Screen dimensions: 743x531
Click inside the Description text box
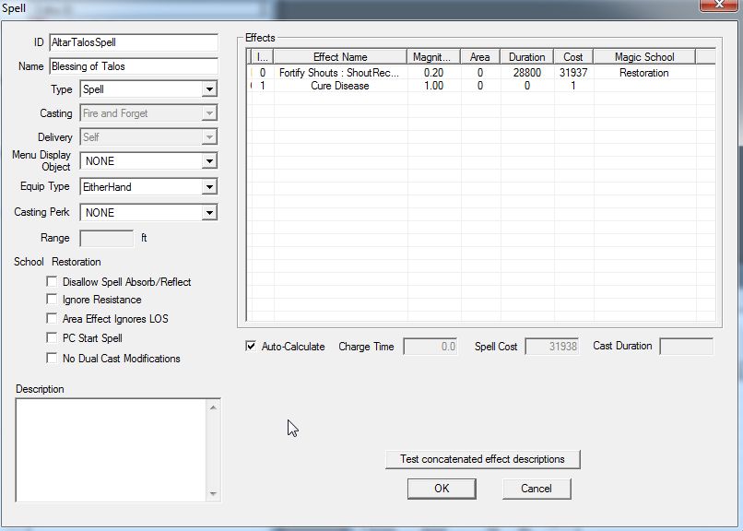(x=111, y=450)
